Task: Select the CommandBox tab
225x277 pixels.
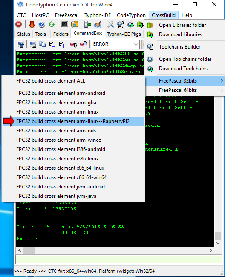Action: (88, 33)
